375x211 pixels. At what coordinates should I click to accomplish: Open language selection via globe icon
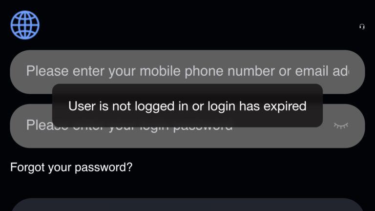point(25,25)
